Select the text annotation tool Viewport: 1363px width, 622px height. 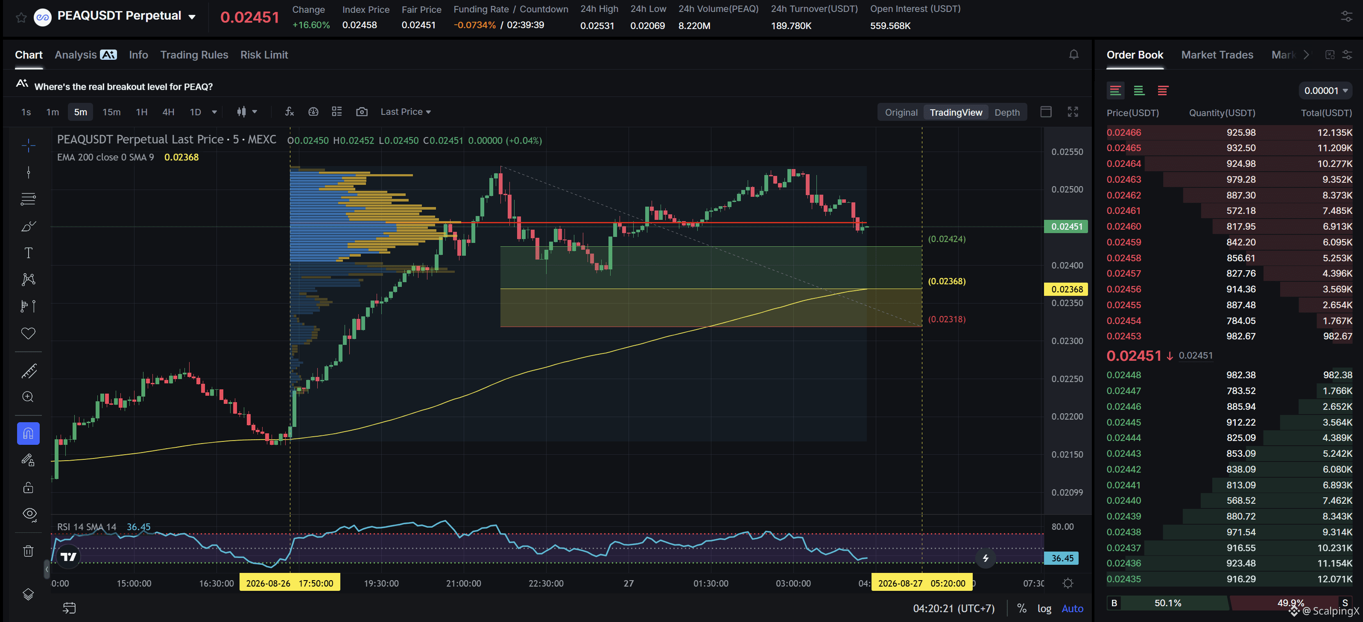click(29, 253)
